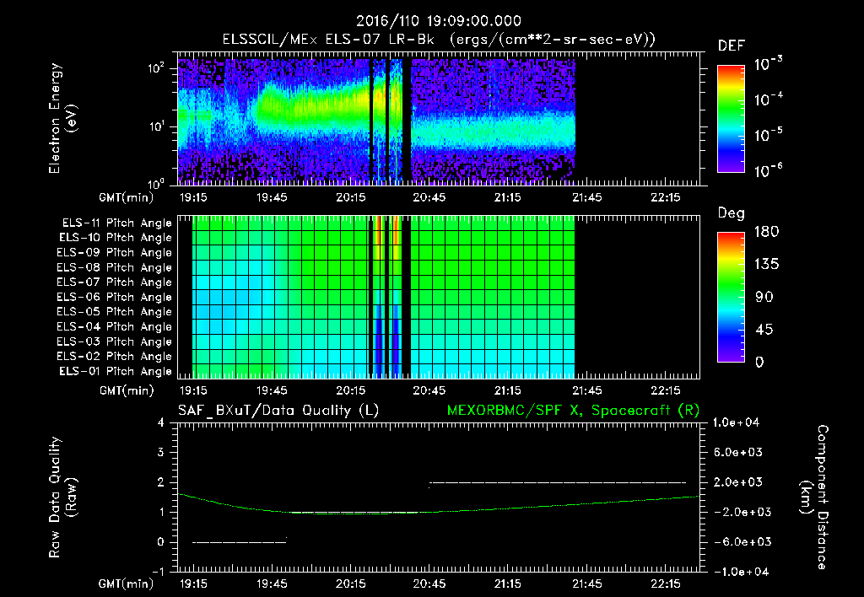Click the GMT(min) label under the bottom plot

tap(126, 584)
